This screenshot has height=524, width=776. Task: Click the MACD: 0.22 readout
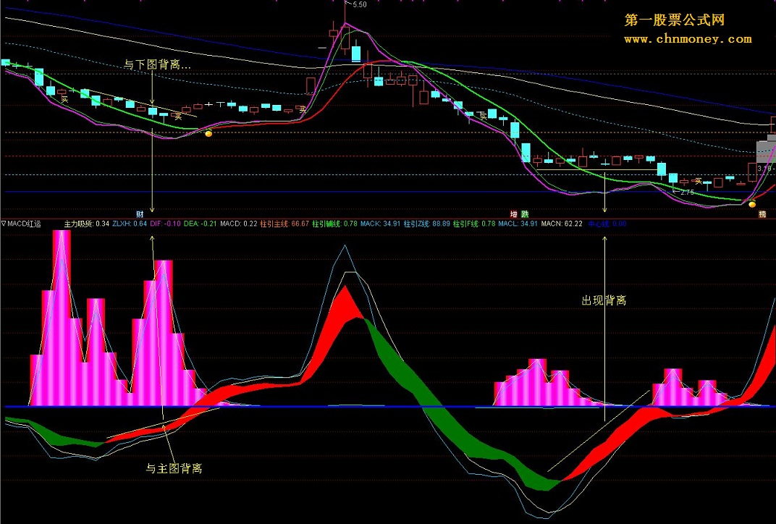tap(239, 224)
